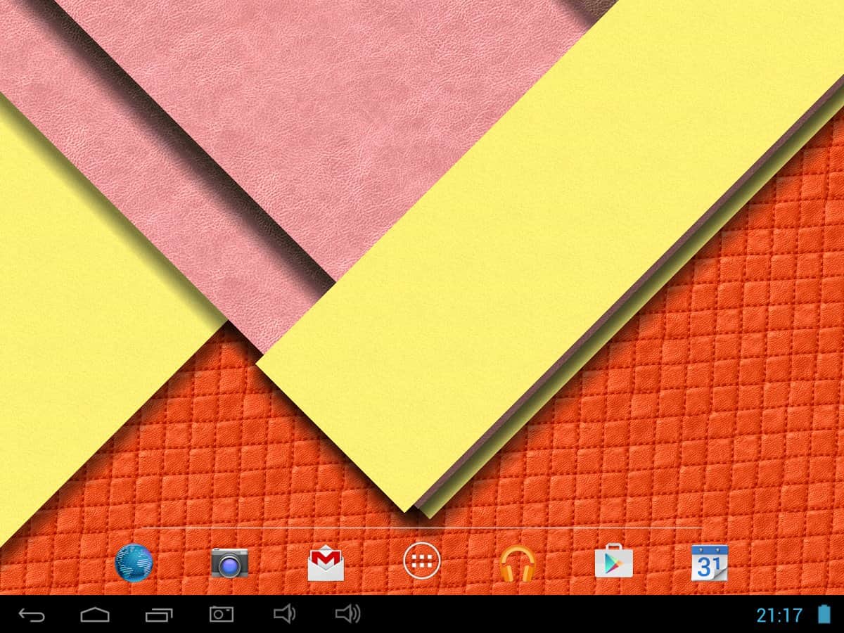844x633 pixels.
Task: Launch the Camera app
Action: (x=229, y=563)
